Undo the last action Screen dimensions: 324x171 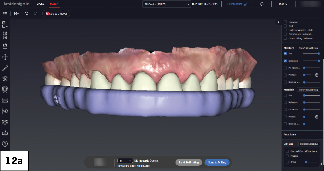(27, 13)
